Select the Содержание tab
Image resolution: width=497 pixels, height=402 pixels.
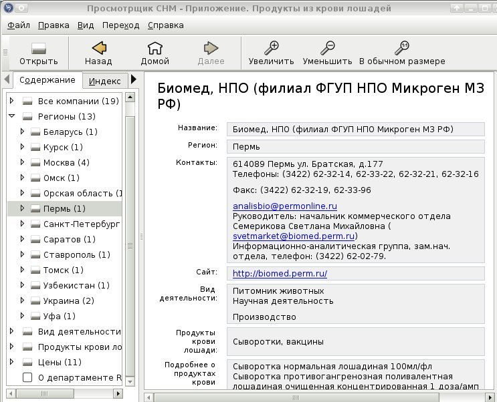pos(47,80)
